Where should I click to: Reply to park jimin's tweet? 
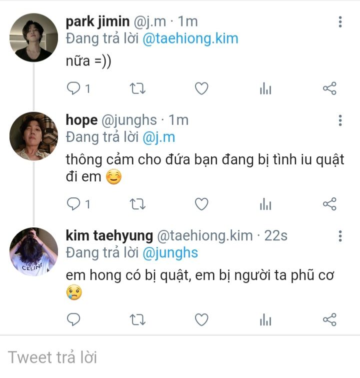[74, 89]
